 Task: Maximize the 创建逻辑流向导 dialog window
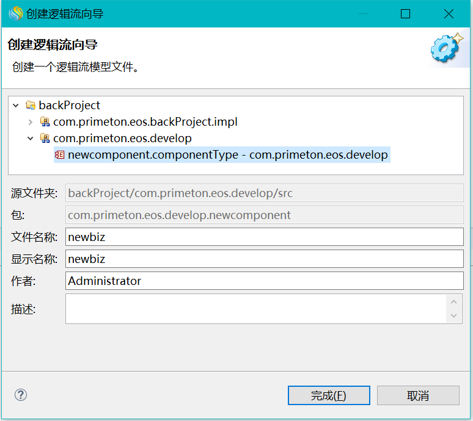pos(405,13)
